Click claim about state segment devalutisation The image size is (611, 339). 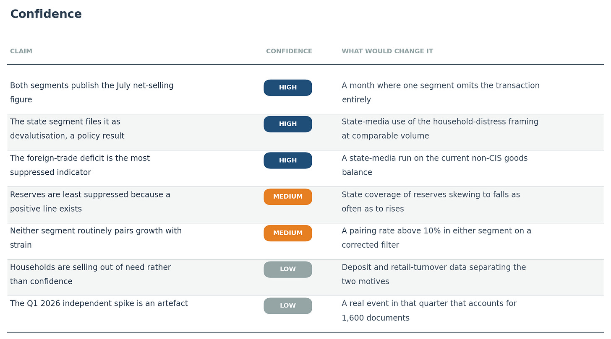coord(67,129)
